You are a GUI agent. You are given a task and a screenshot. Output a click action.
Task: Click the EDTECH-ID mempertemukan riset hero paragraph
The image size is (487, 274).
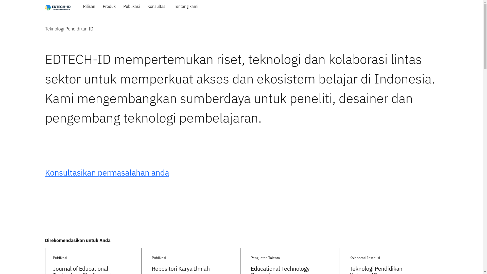click(240, 89)
